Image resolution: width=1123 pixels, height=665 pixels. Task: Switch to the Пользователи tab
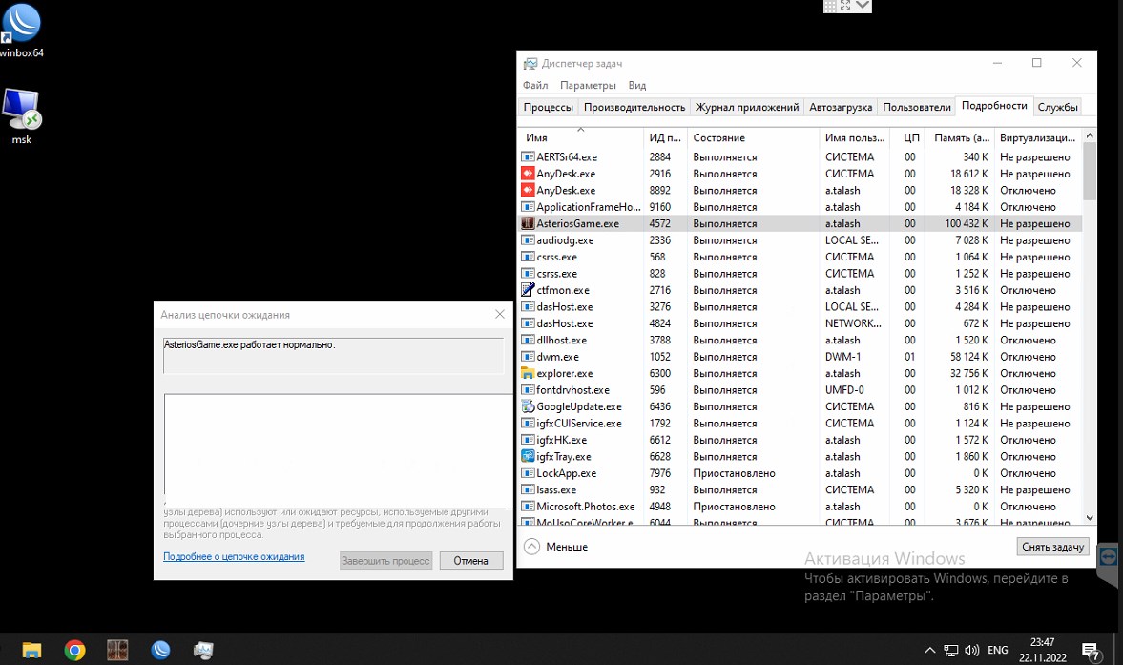click(917, 107)
